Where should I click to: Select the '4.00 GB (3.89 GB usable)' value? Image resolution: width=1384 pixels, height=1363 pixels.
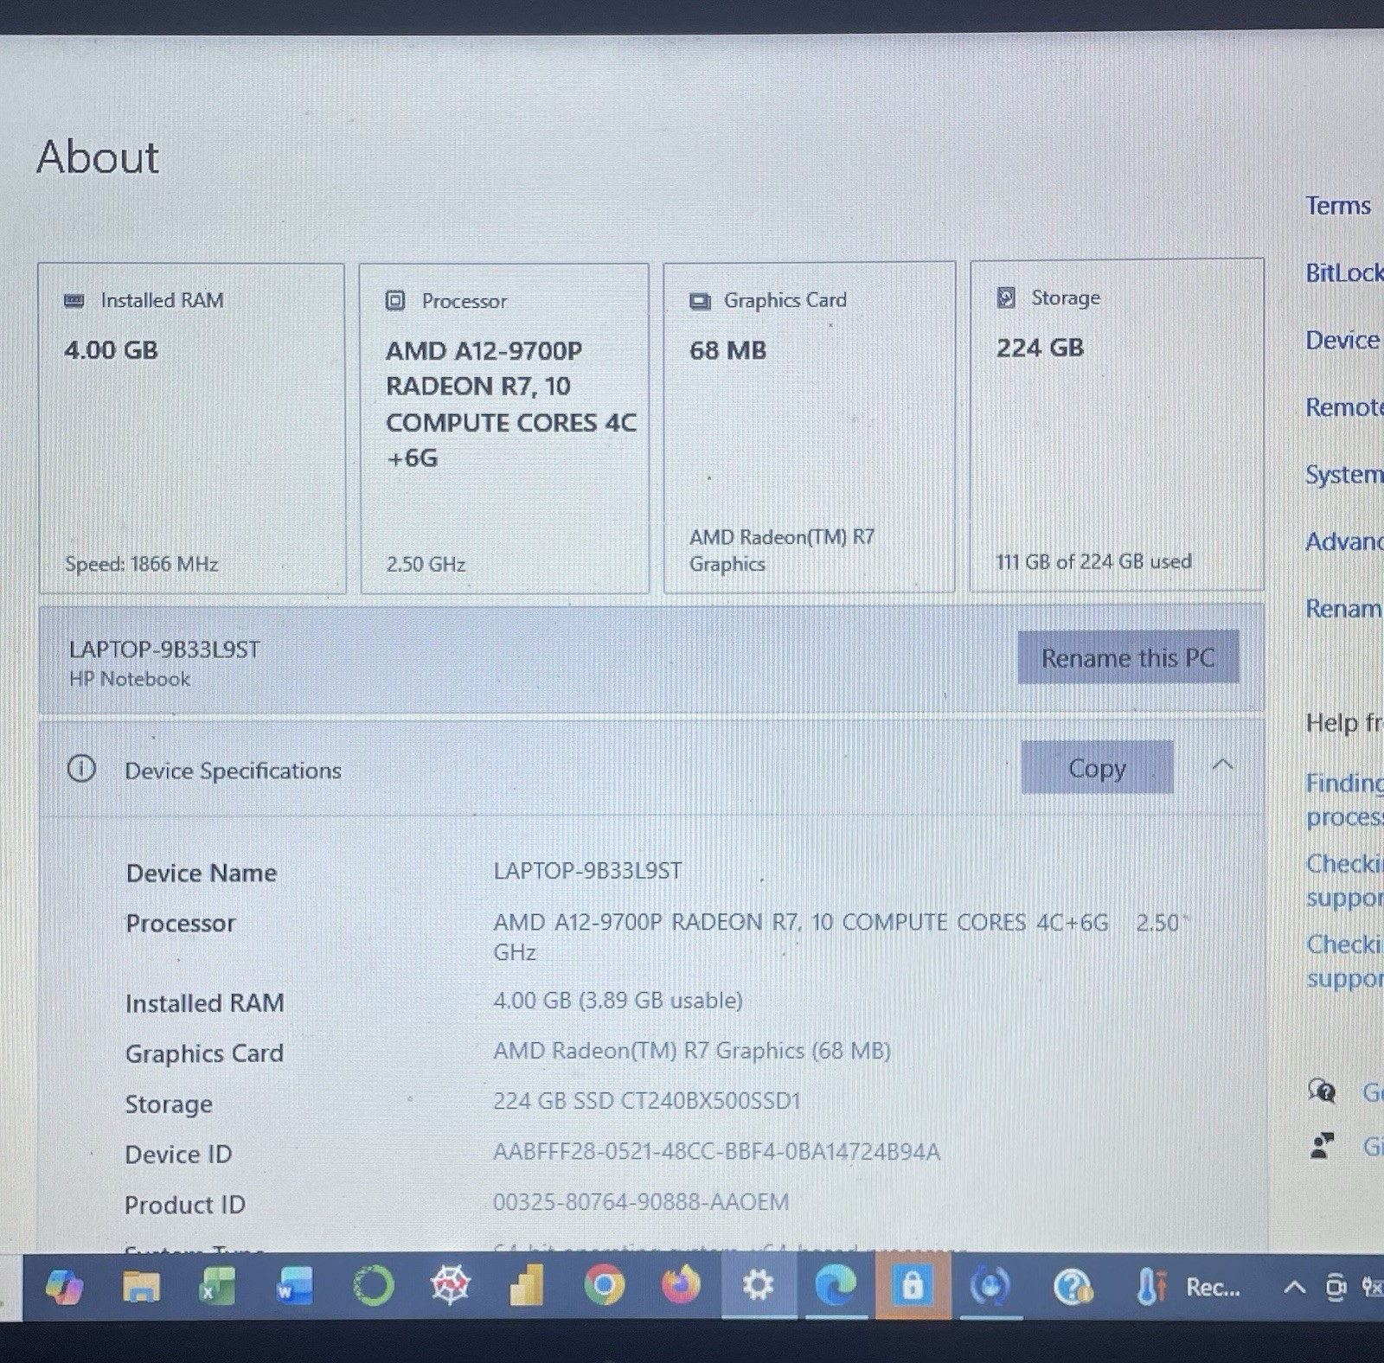click(x=618, y=1001)
